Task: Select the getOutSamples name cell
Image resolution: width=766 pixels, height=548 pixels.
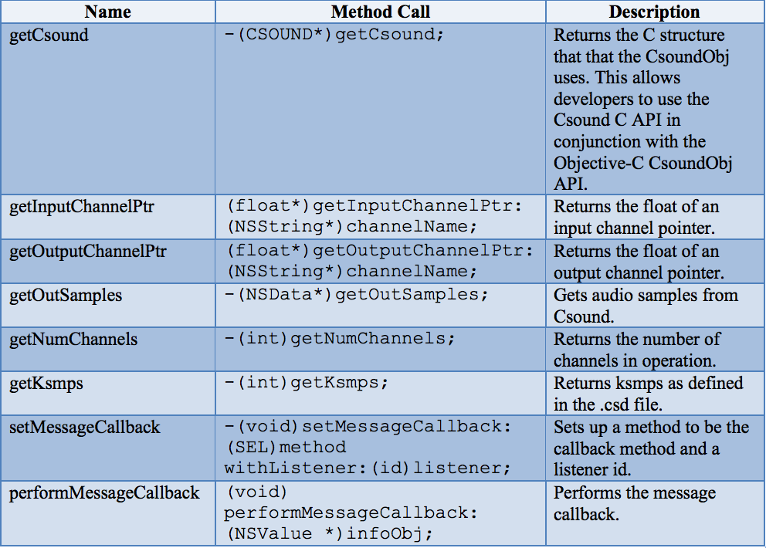Action: click(x=108, y=305)
